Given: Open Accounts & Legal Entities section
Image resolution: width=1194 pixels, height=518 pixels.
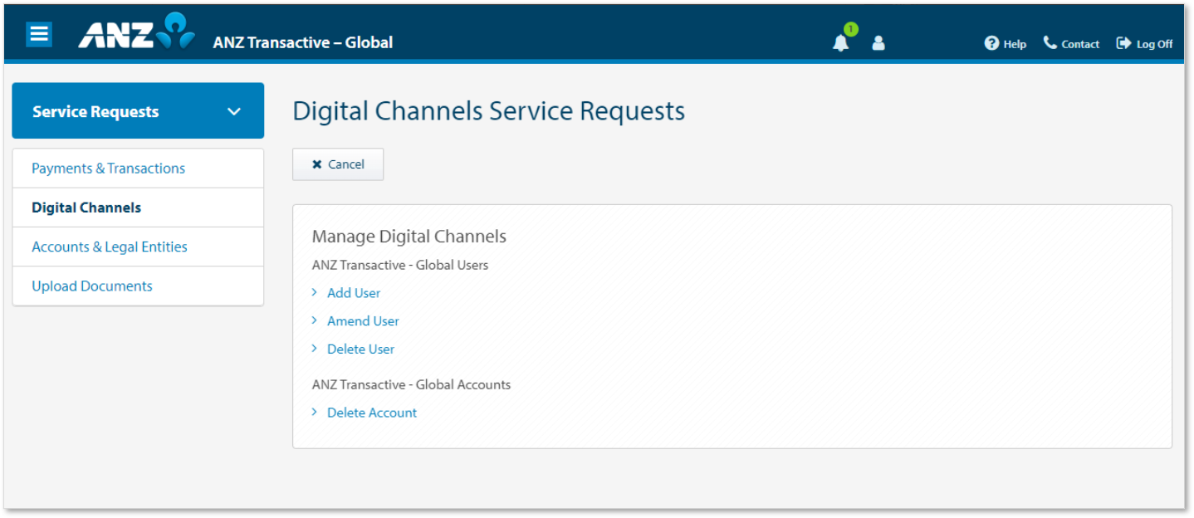Looking at the screenshot, I should pos(109,247).
